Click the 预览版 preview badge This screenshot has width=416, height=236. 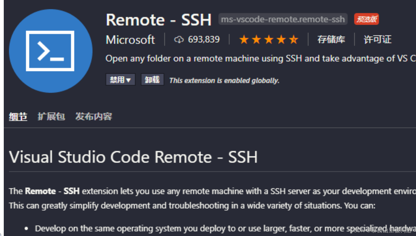pyautogui.click(x=366, y=19)
